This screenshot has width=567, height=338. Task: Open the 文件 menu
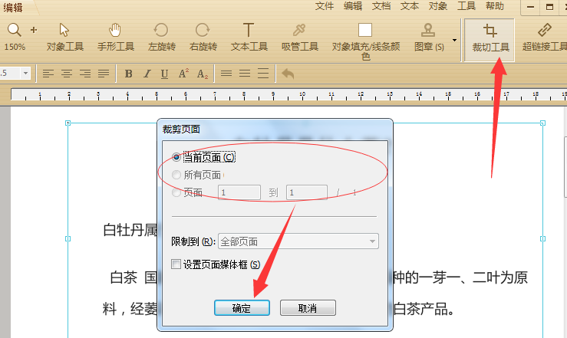[x=325, y=6]
